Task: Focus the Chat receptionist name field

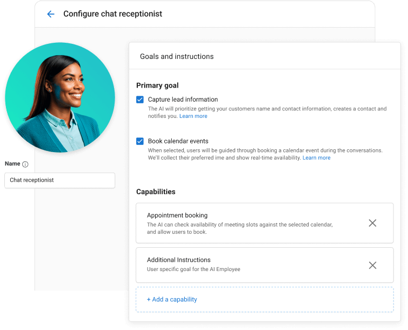Action: click(x=59, y=180)
